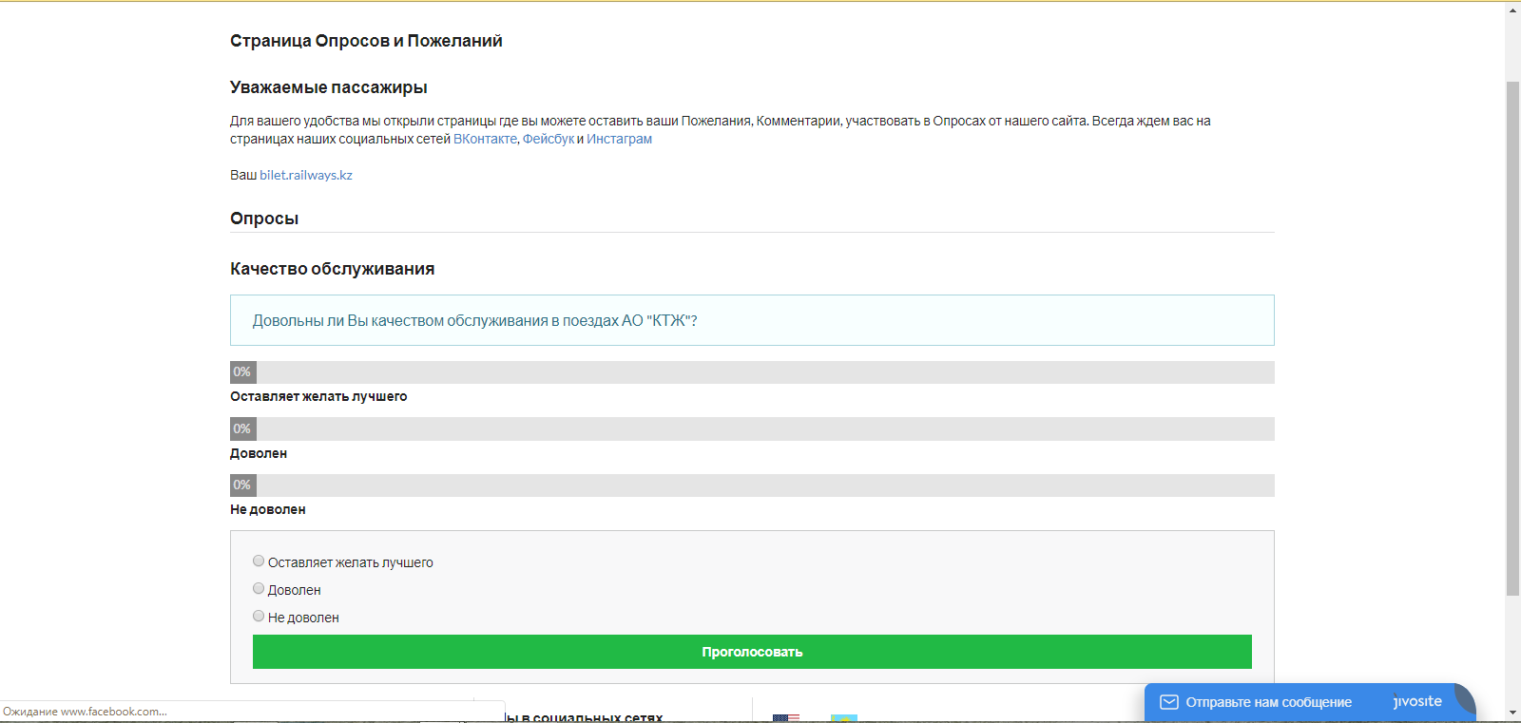Click the Опросы section heading
This screenshot has width=1521, height=723.
coord(264,219)
